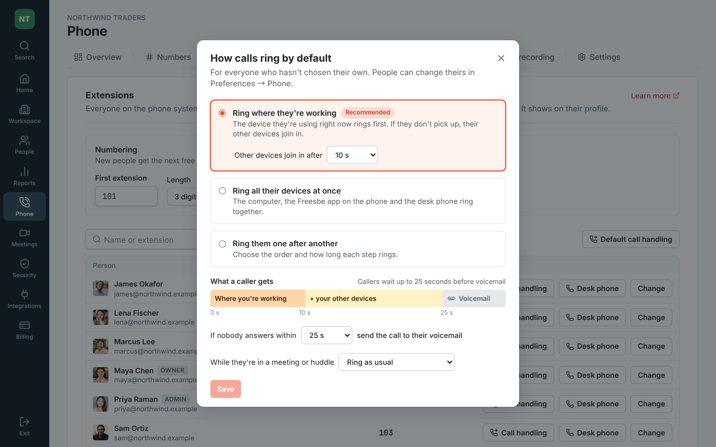The width and height of the screenshot is (716, 447).
Task: Open Meetings in the sidebar
Action: pyautogui.click(x=25, y=237)
